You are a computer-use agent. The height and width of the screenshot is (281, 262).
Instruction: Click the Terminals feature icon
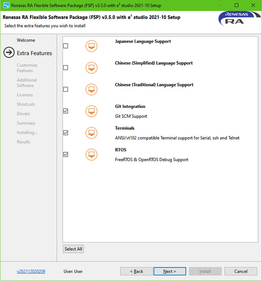[x=91, y=133]
